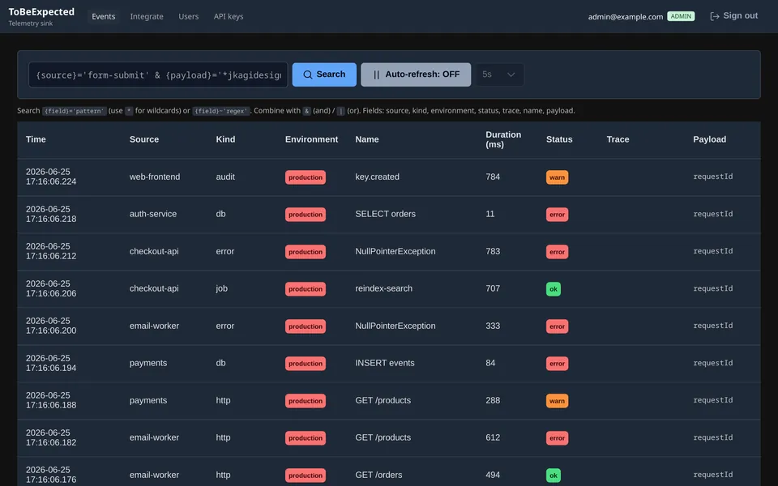The image size is (778, 486).
Task: Click the Time column header
Action: 36,139
